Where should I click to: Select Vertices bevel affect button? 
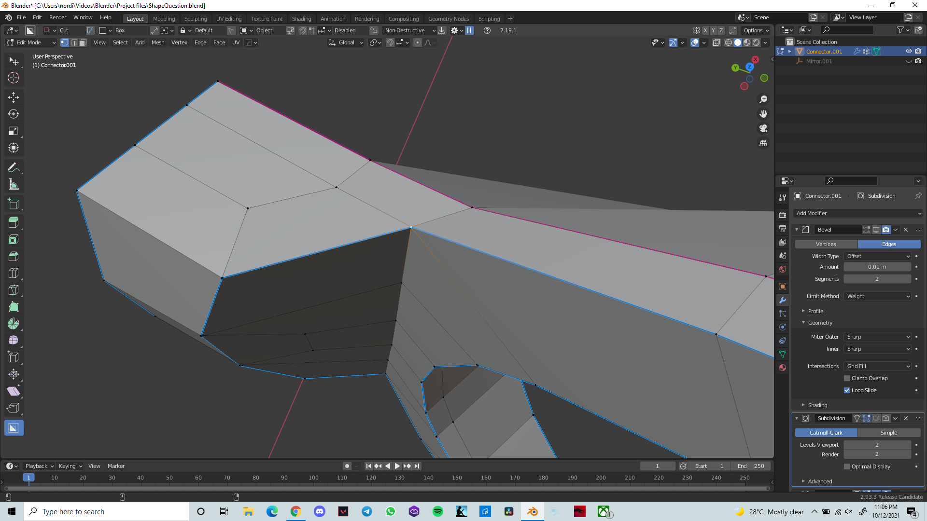tap(826, 244)
